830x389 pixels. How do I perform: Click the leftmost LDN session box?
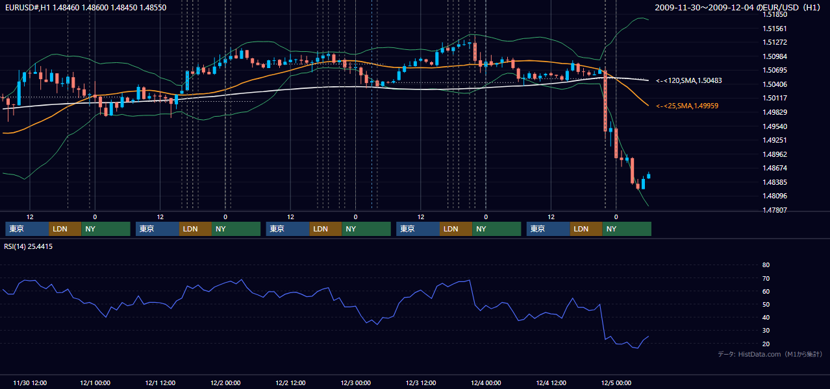pos(66,229)
